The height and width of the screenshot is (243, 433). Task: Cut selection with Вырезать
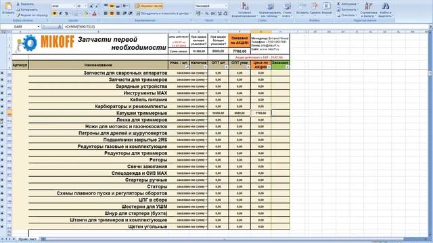[x=25, y=4]
